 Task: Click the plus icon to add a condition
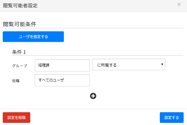pos(93,96)
